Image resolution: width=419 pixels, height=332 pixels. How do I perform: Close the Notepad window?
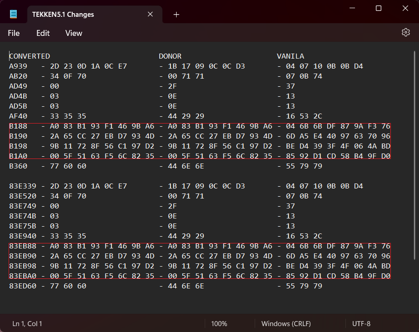(x=405, y=8)
